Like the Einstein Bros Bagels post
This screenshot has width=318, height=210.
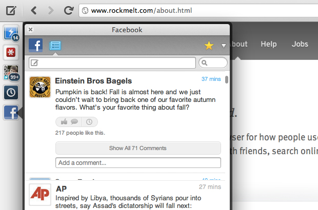coord(64,122)
